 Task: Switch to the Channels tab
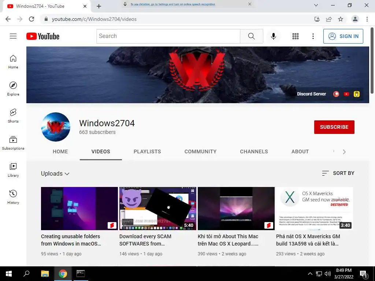[x=254, y=152]
